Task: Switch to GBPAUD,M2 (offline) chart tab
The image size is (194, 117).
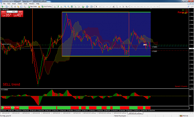Action: point(120,113)
